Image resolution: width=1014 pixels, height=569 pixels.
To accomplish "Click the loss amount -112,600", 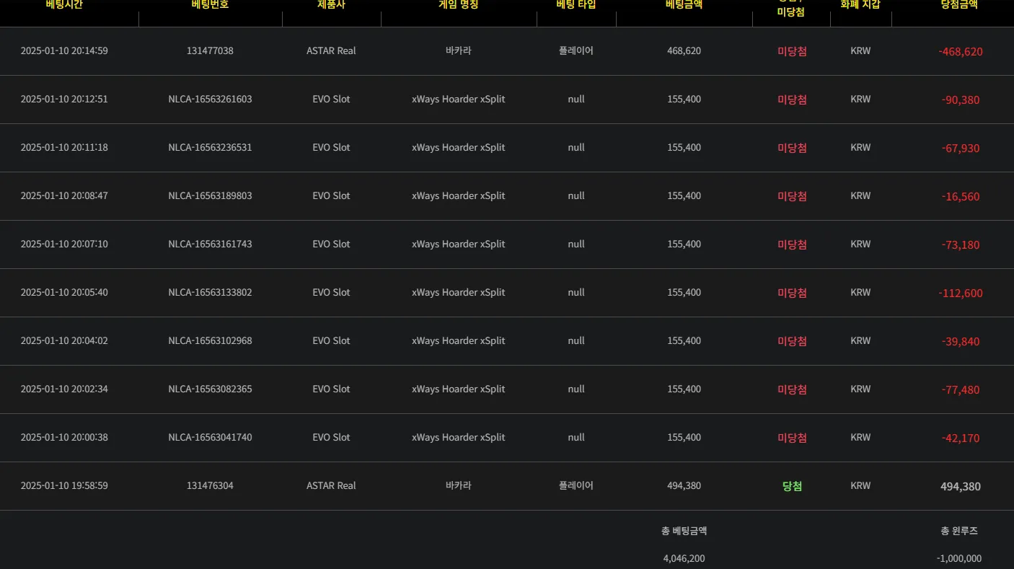I will coord(961,294).
